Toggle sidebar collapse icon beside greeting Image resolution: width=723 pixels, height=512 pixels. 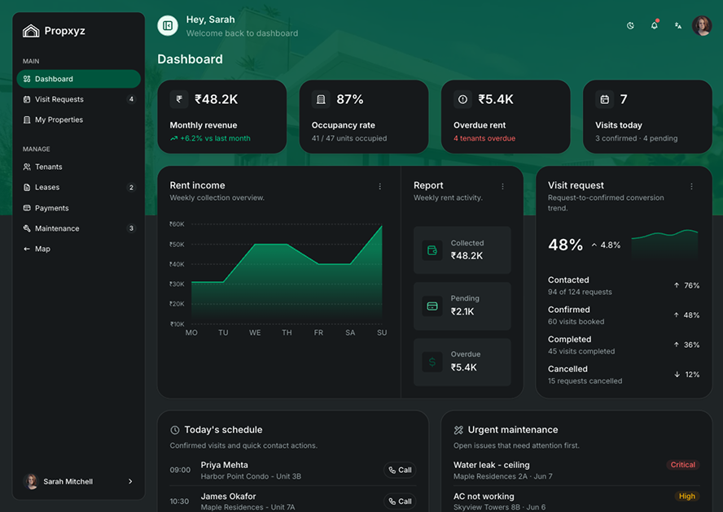(x=168, y=25)
